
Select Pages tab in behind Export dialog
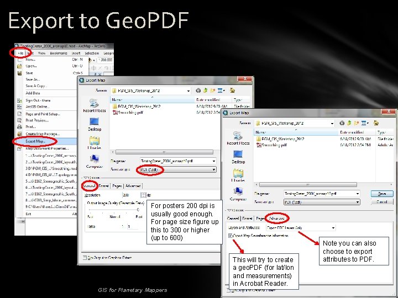(117, 186)
